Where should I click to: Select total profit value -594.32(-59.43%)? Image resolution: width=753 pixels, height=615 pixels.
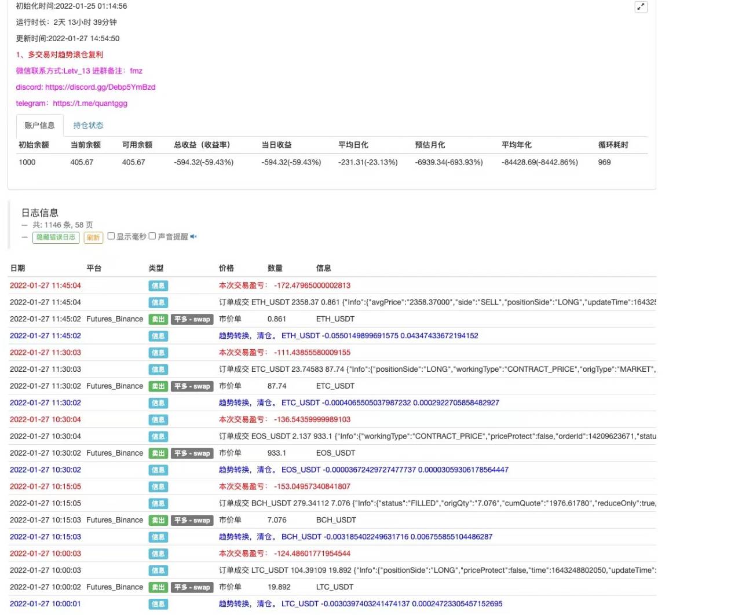[x=203, y=162]
